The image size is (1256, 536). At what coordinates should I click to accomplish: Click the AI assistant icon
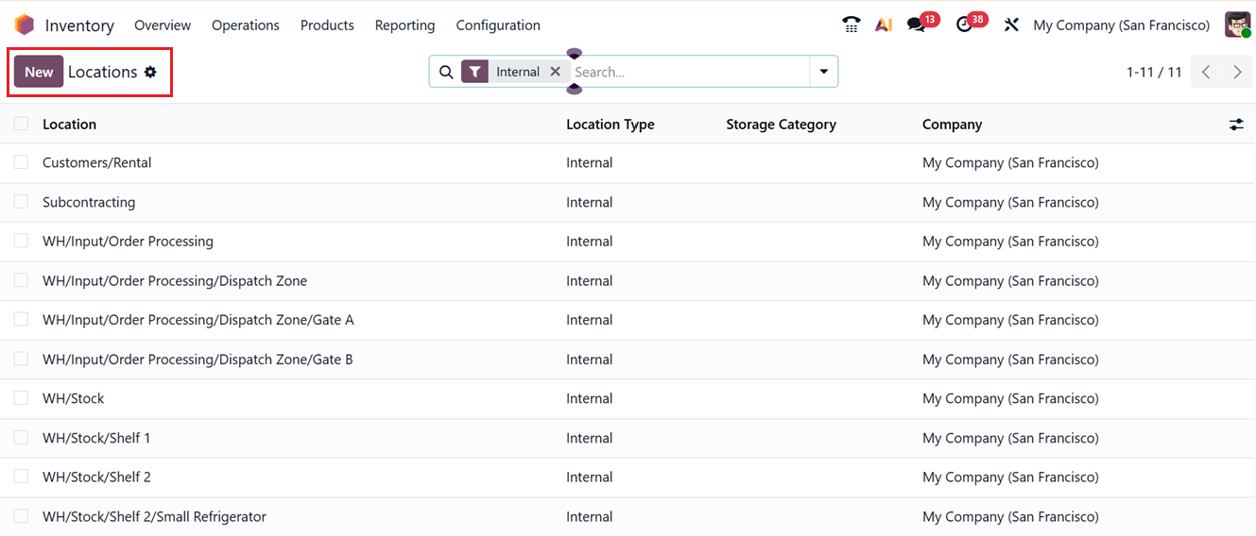tap(884, 25)
